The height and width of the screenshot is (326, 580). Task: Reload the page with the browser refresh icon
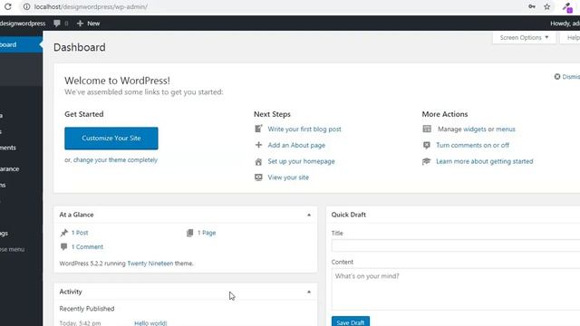pyautogui.click(x=8, y=6)
